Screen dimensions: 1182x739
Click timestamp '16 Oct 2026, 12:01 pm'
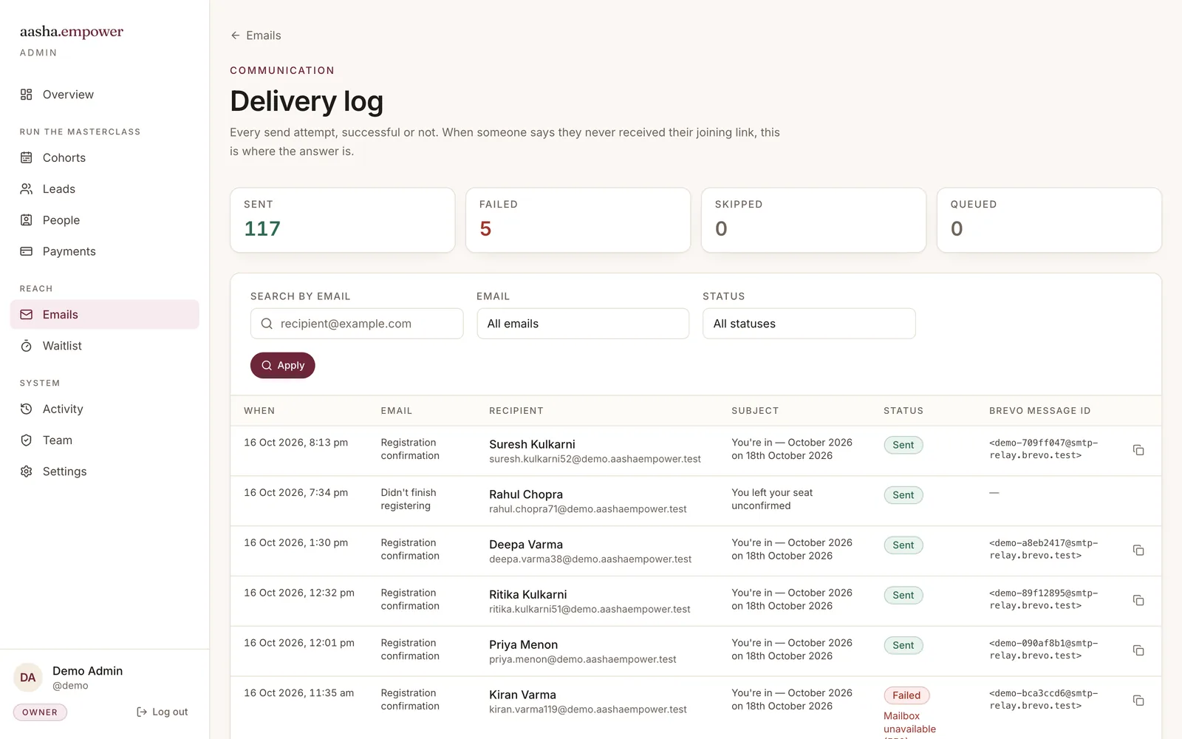tap(299, 643)
